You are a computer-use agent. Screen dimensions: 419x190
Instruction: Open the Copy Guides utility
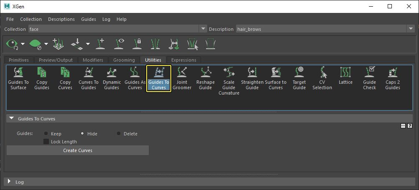[42, 78]
